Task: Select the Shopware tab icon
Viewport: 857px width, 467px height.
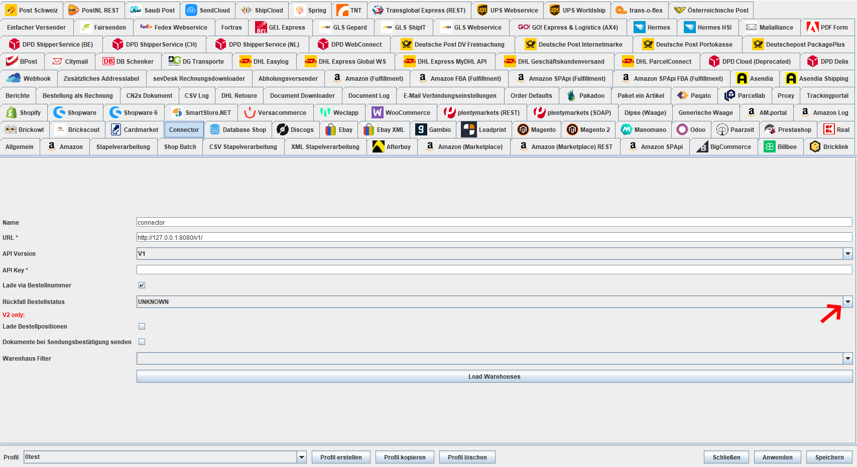Action: [59, 112]
